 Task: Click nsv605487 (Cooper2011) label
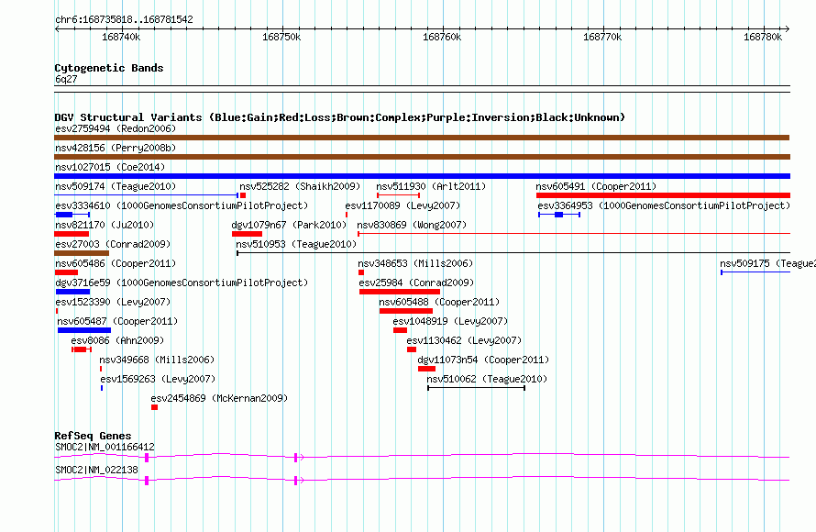[x=117, y=321]
